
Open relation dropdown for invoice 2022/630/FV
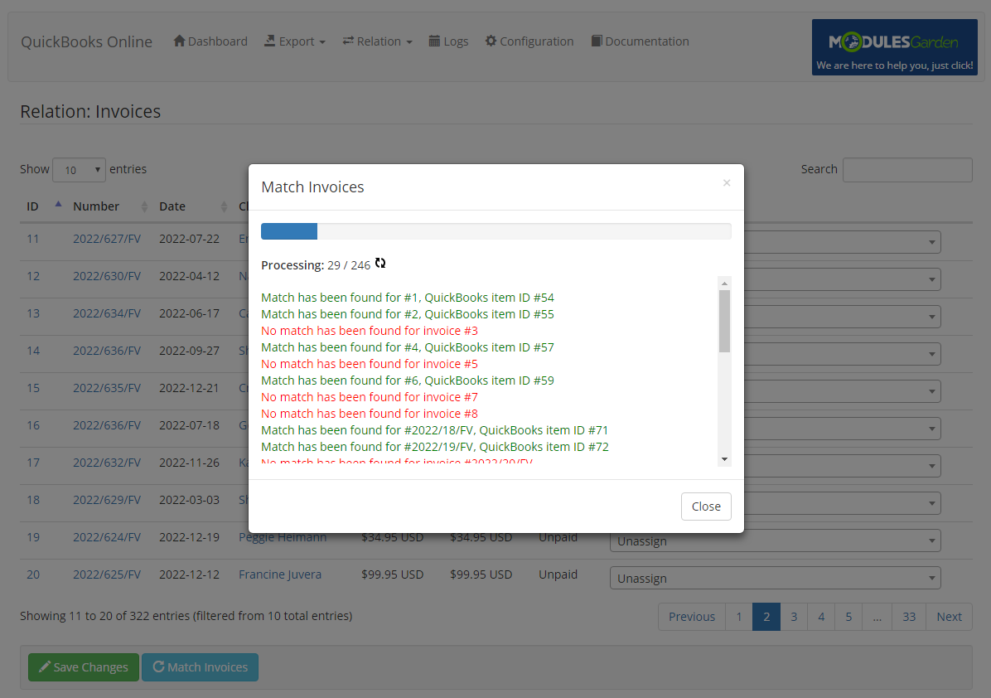[x=842, y=279]
